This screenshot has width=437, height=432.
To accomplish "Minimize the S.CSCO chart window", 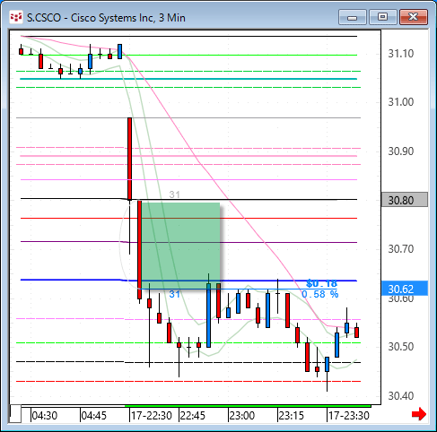I will (x=353, y=17).
